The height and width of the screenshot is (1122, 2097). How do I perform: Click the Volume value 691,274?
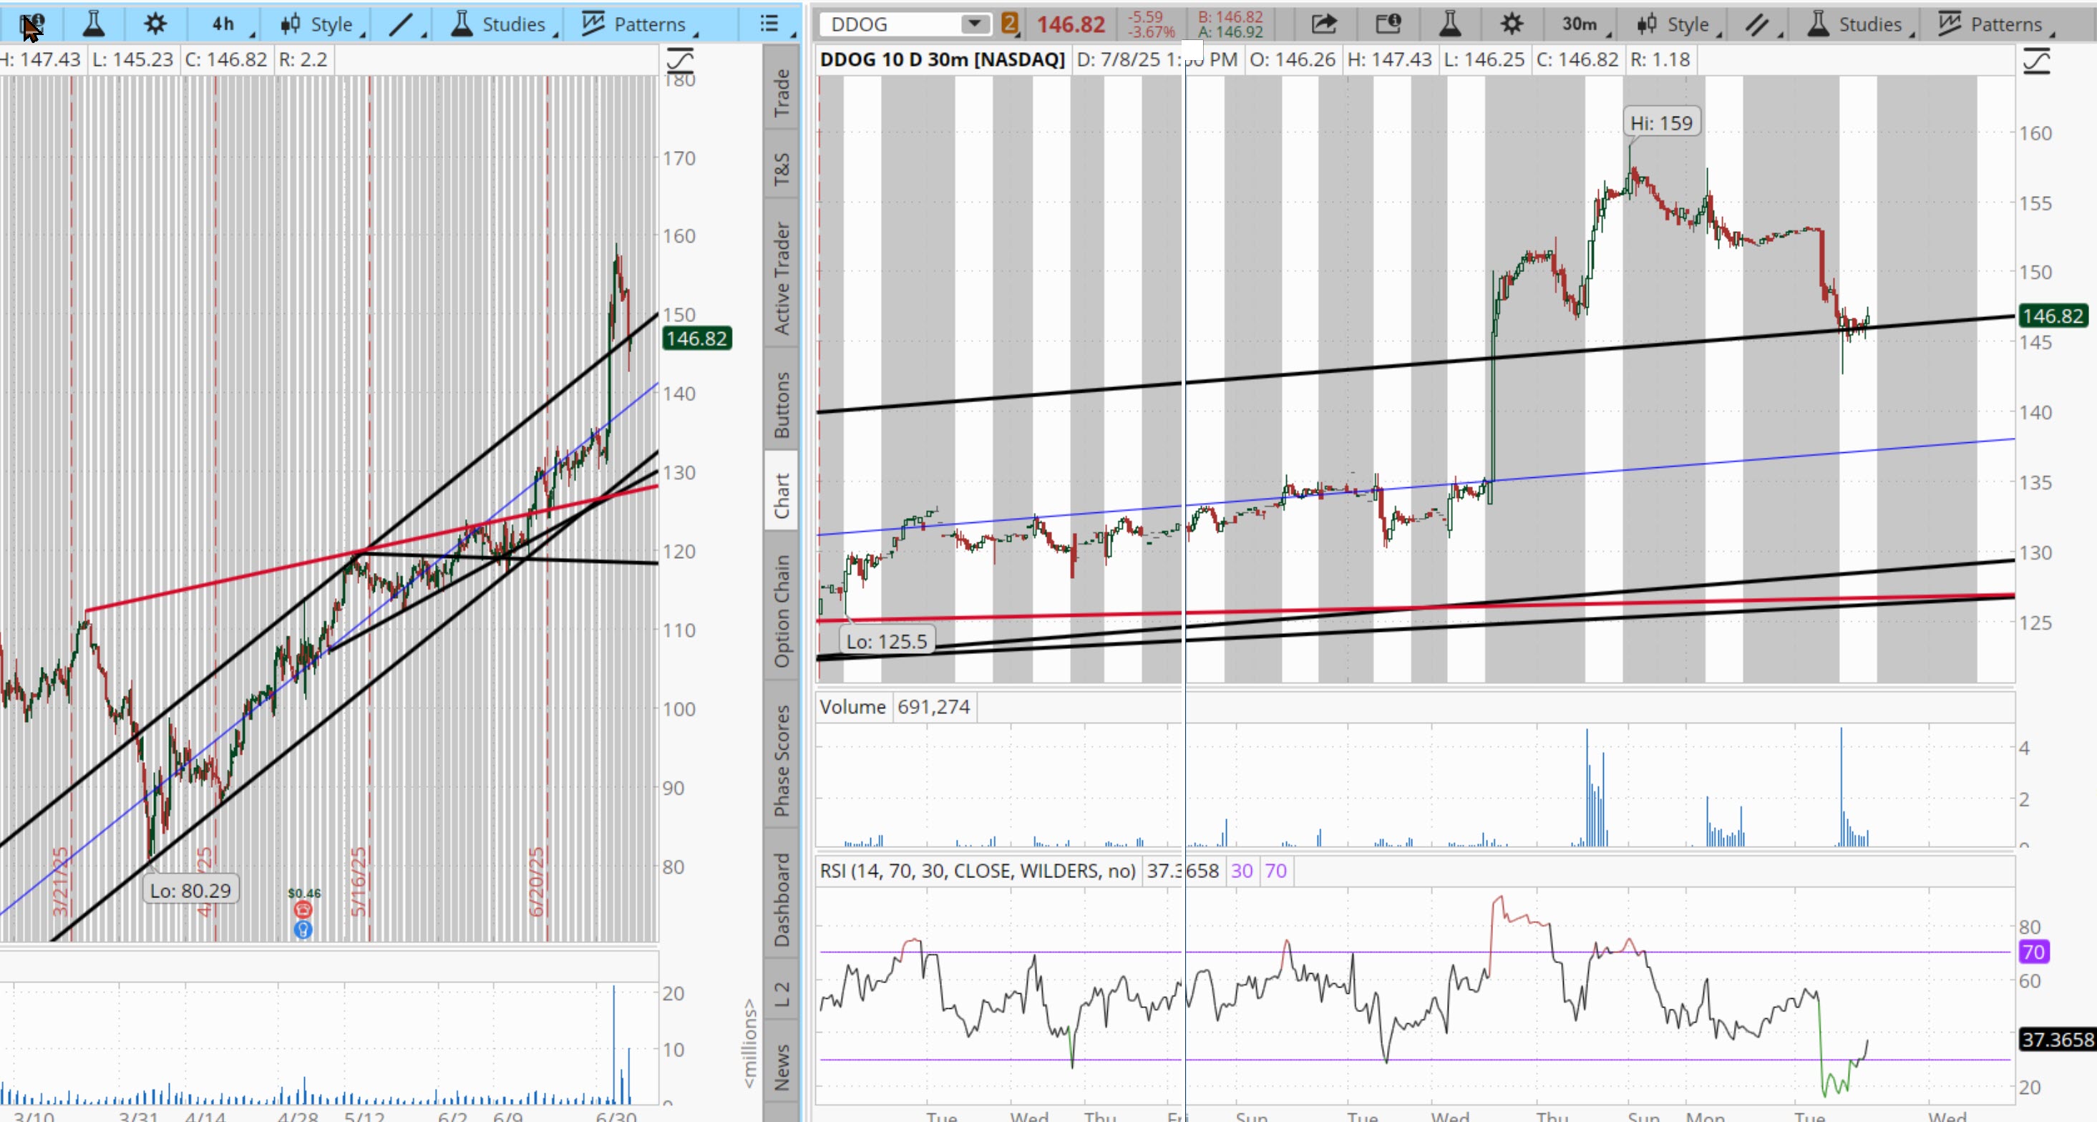pyautogui.click(x=934, y=706)
